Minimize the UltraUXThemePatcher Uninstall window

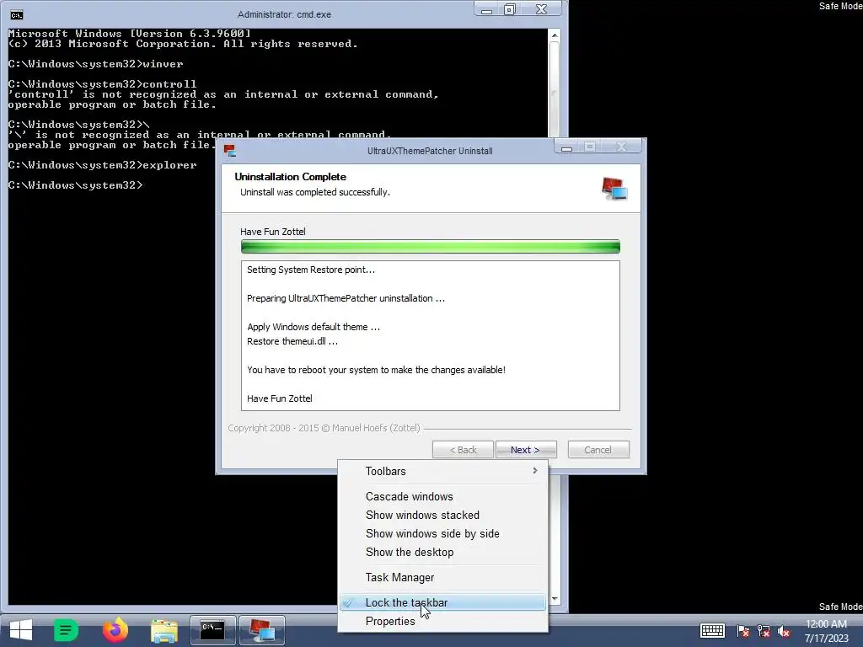click(x=566, y=147)
